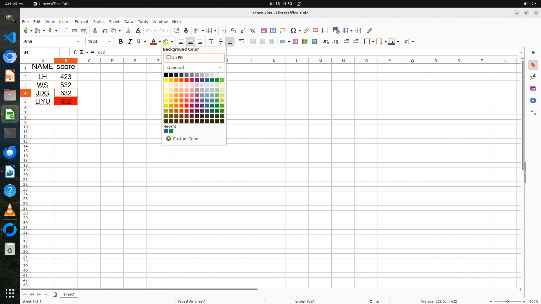Viewport: 541px width, 304px height.
Task: Click the Clone Formatting paintbrush
Action: [128, 30]
